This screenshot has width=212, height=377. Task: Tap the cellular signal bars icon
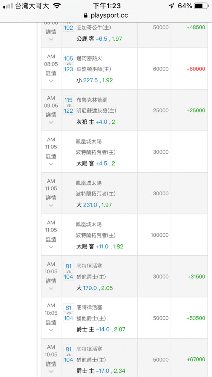tap(8, 6)
